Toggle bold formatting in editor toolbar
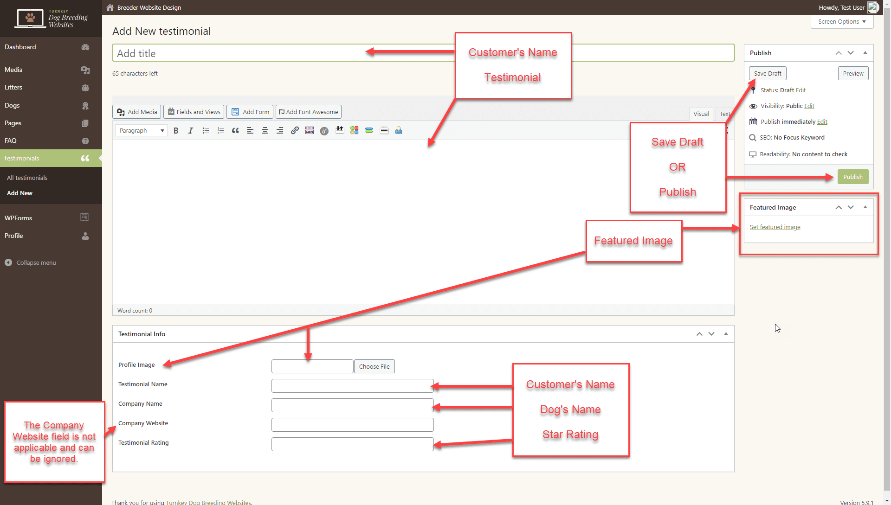 176,131
